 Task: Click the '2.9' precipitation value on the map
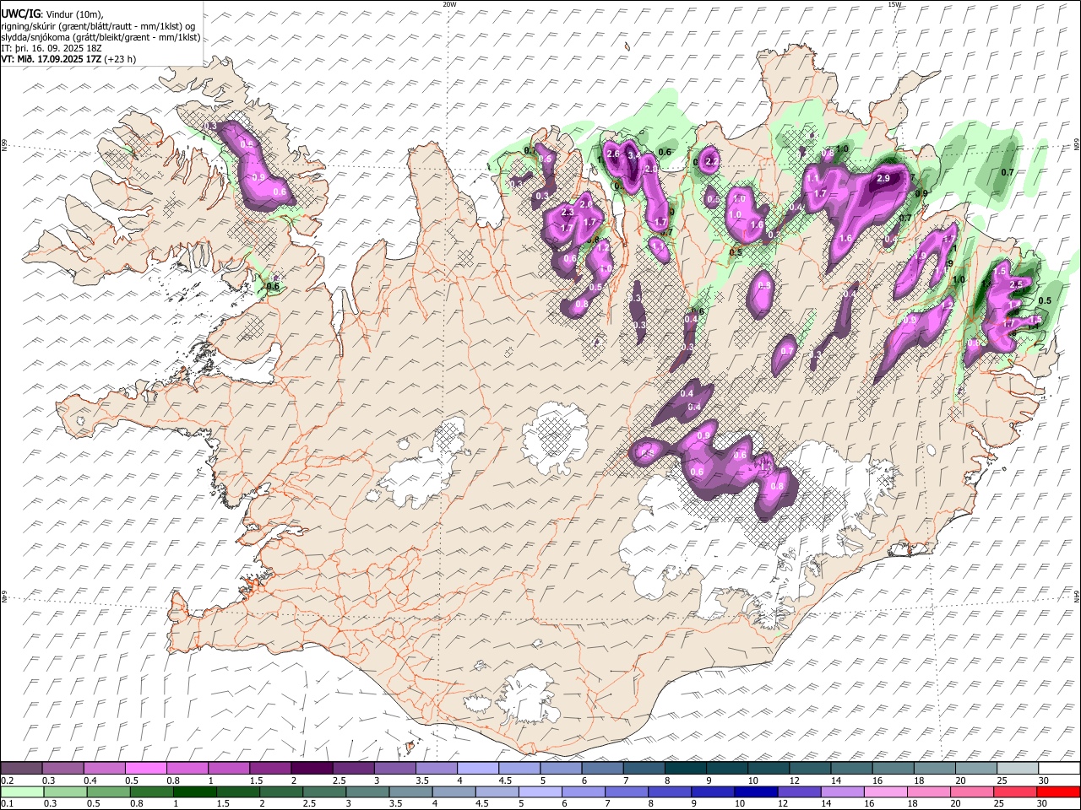[x=884, y=179]
